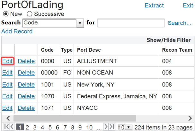
Task: Click the next page arrow icon
Action: point(106,127)
